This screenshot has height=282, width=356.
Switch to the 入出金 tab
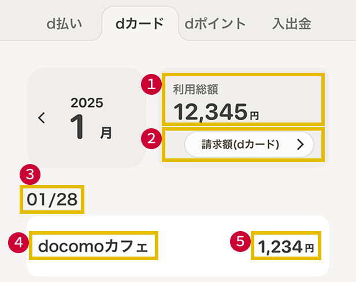pos(291,24)
